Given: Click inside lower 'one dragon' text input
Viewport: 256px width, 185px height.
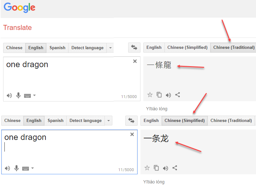Looking at the screenshot, I should click(x=69, y=148).
